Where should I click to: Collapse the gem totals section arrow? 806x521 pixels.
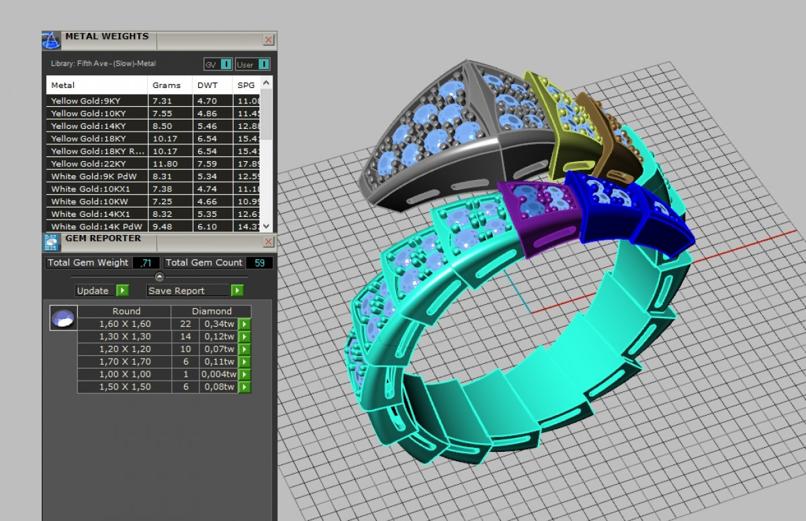coord(159,277)
